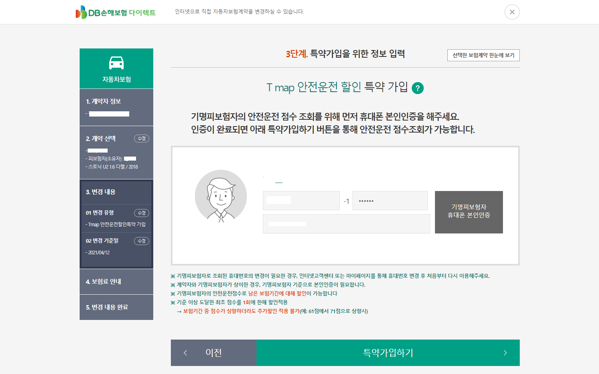Click the DB손해보험 다이렉트 logo
The height and width of the screenshot is (374, 599).
coord(116,12)
